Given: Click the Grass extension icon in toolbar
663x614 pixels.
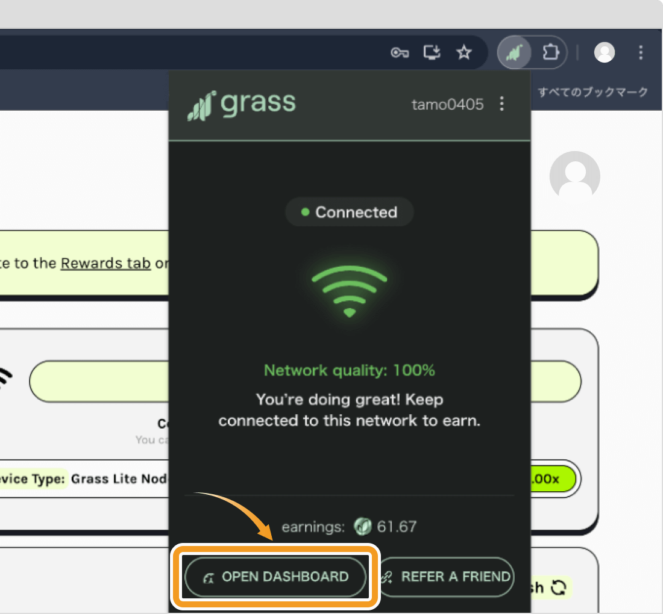Looking at the screenshot, I should click(514, 52).
